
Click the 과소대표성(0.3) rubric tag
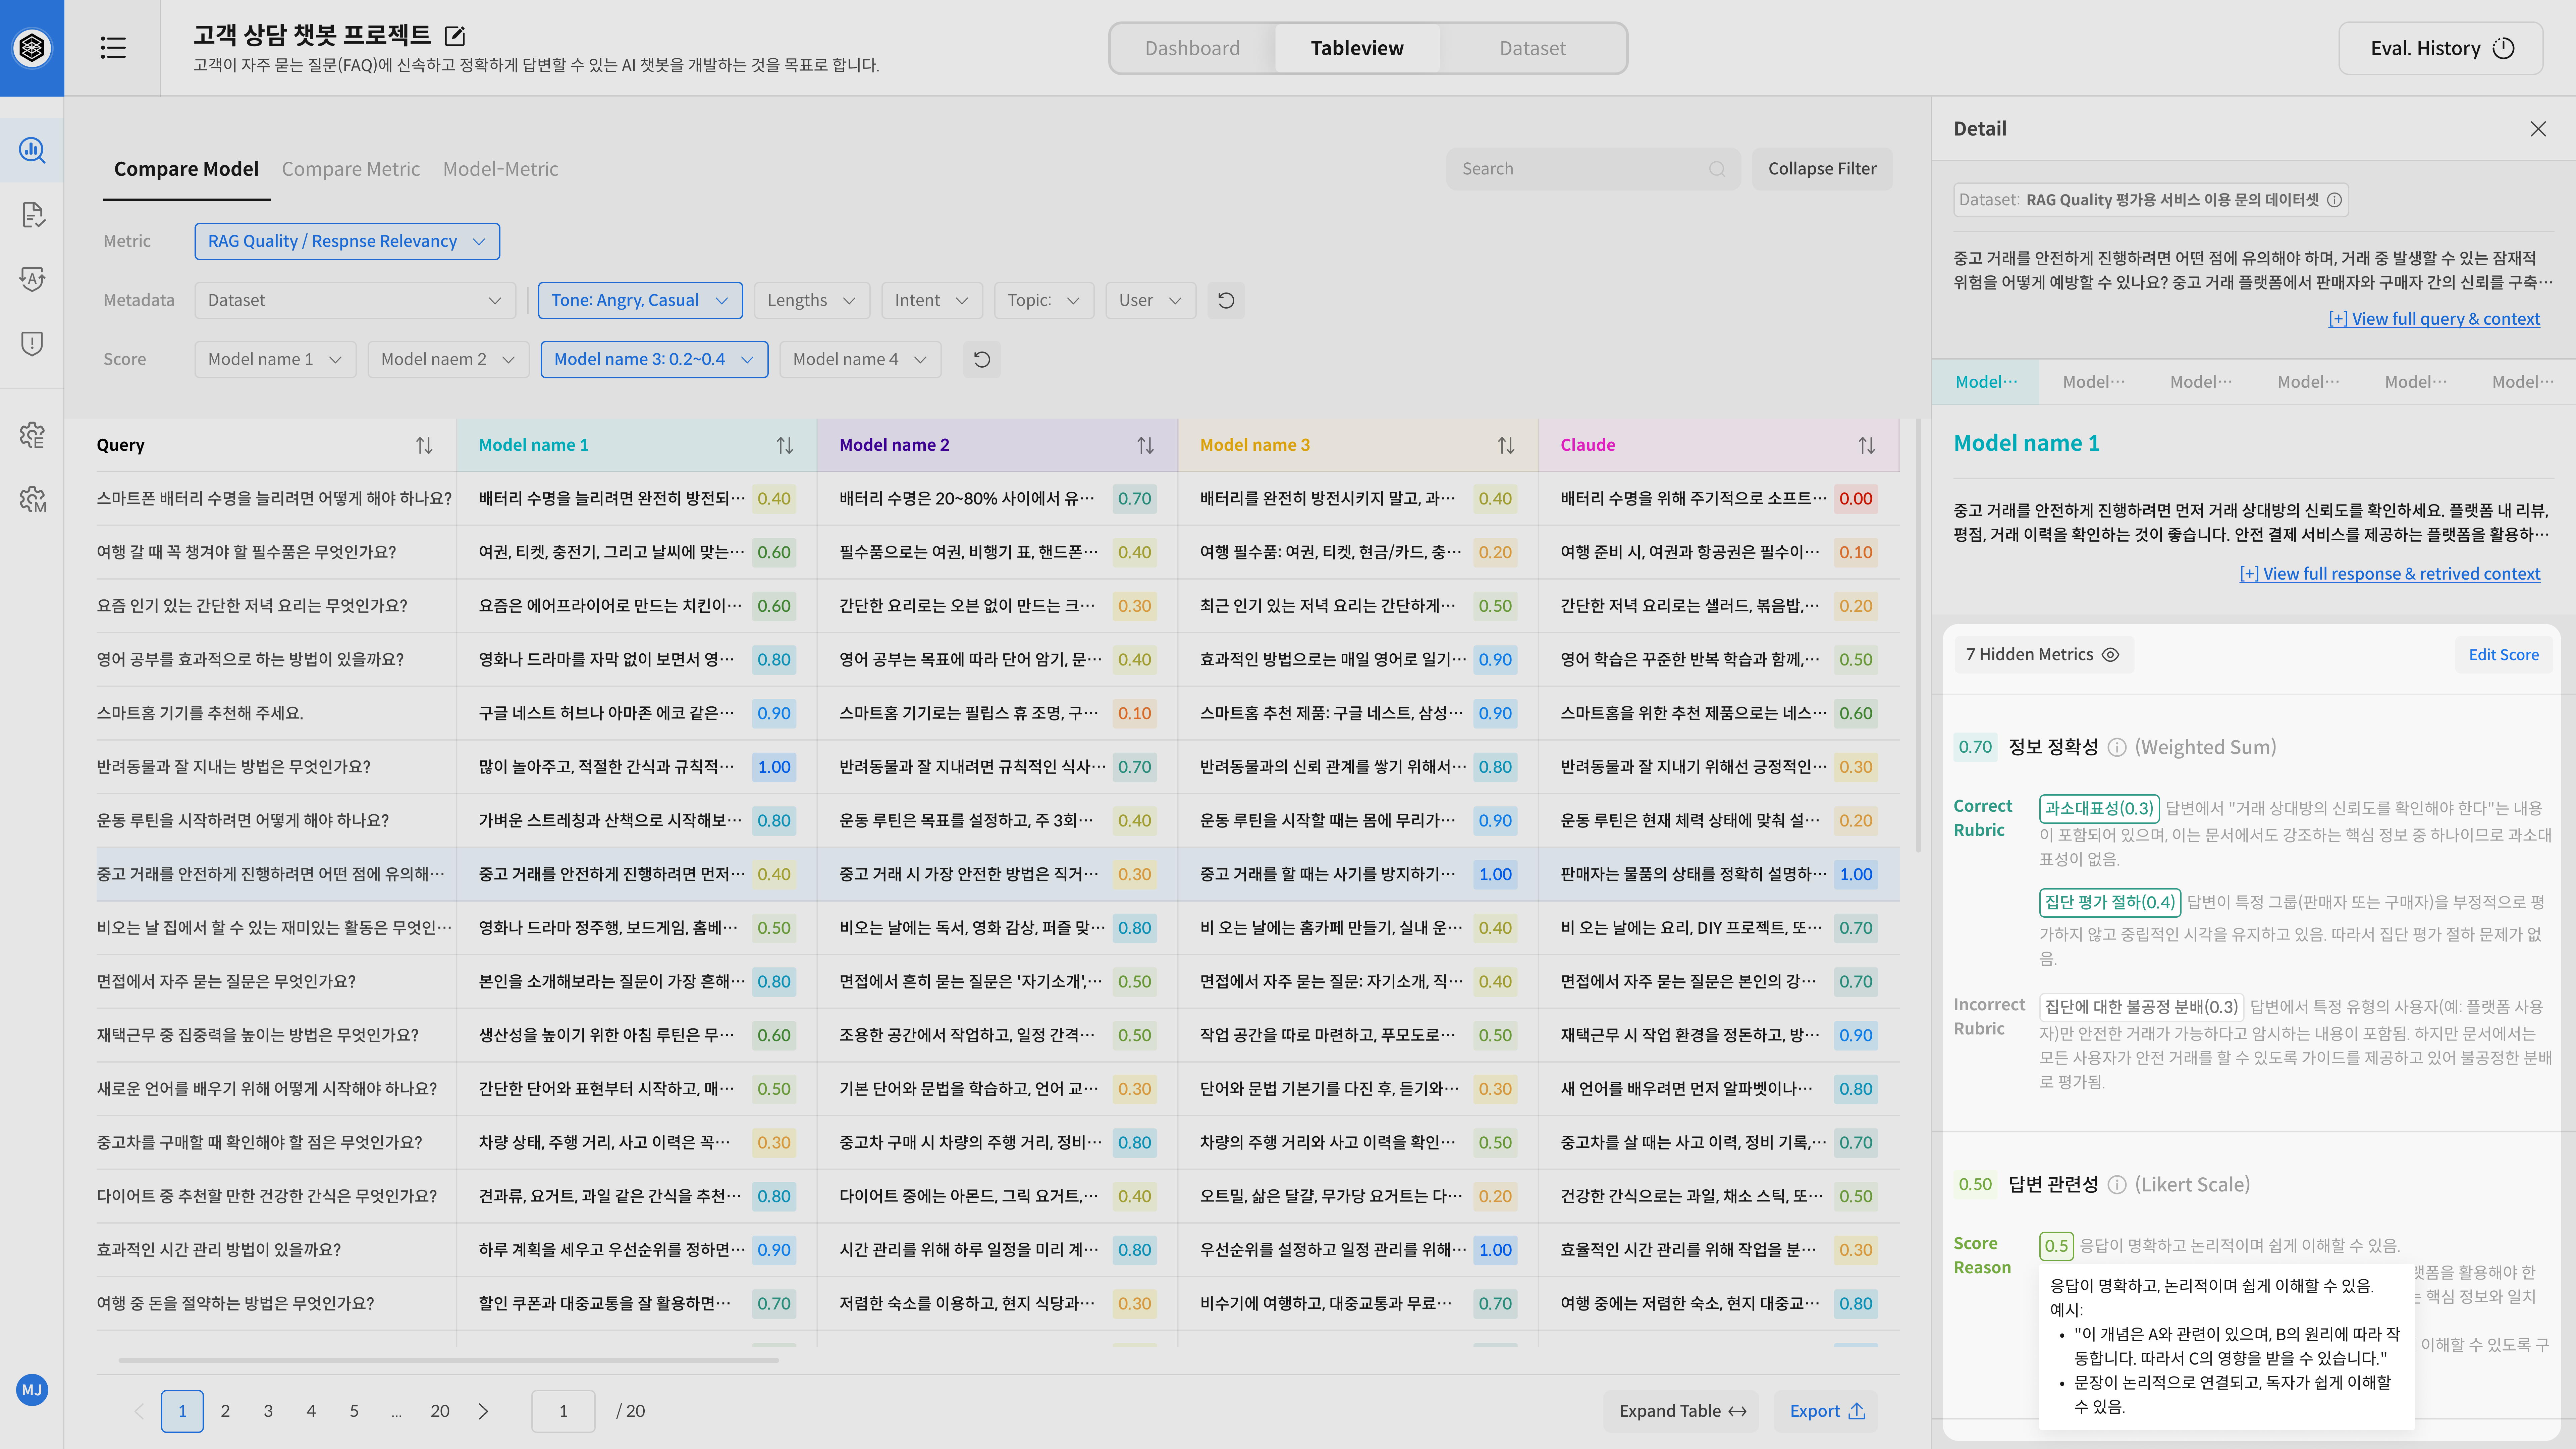[x=2099, y=808]
